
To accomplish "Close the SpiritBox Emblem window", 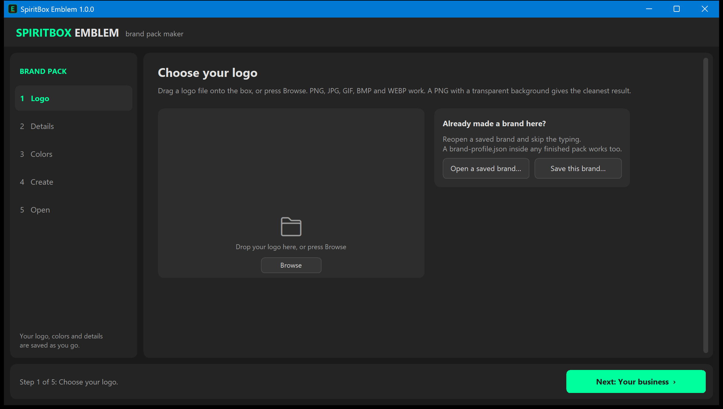I will (705, 9).
